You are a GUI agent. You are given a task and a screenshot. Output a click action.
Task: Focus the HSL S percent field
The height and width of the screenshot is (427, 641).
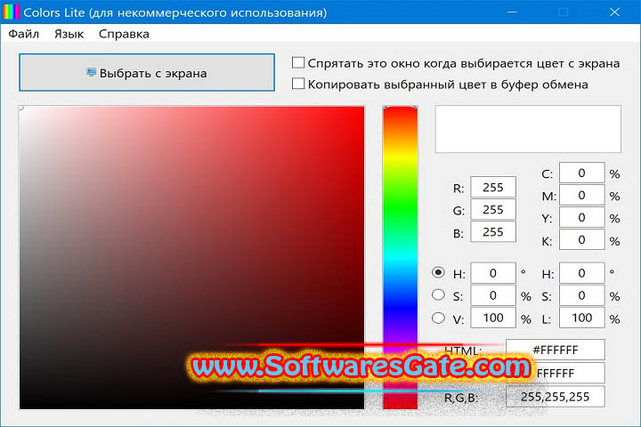[x=581, y=295]
